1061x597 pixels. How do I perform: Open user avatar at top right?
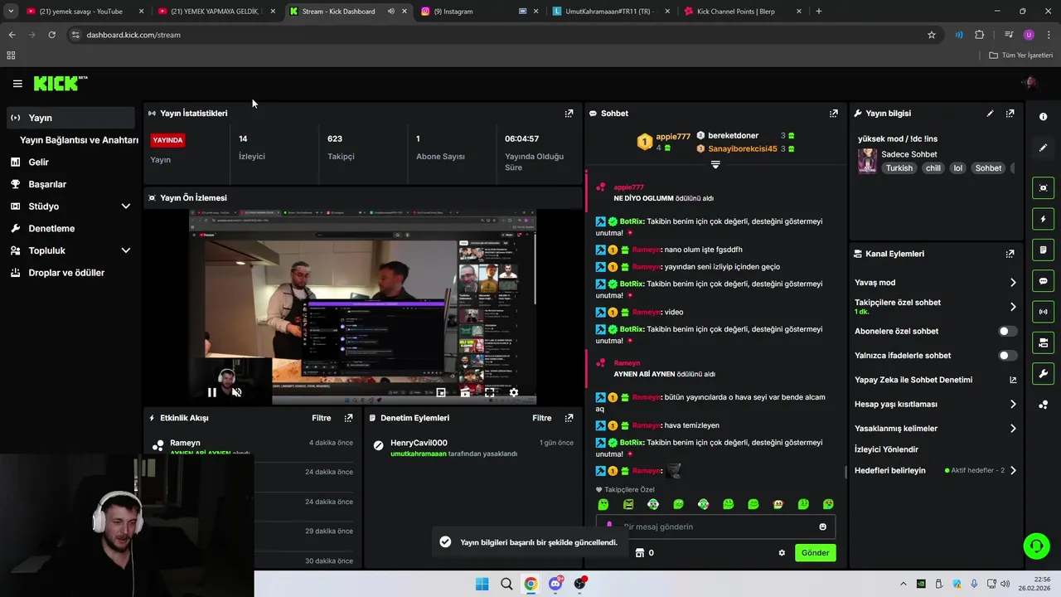1030,83
